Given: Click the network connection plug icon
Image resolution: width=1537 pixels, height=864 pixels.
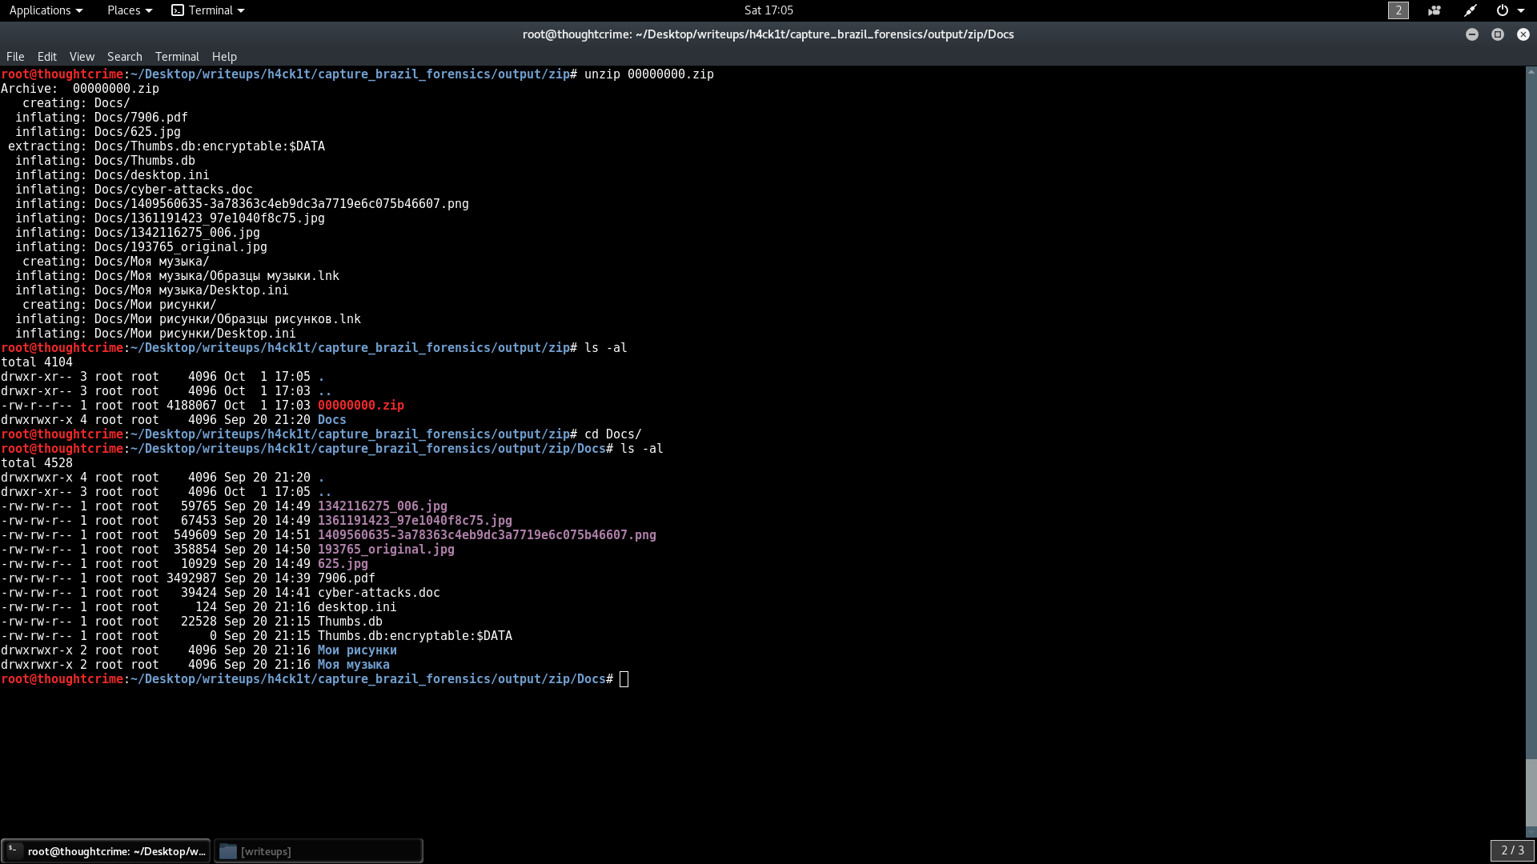Looking at the screenshot, I should point(1471,10).
